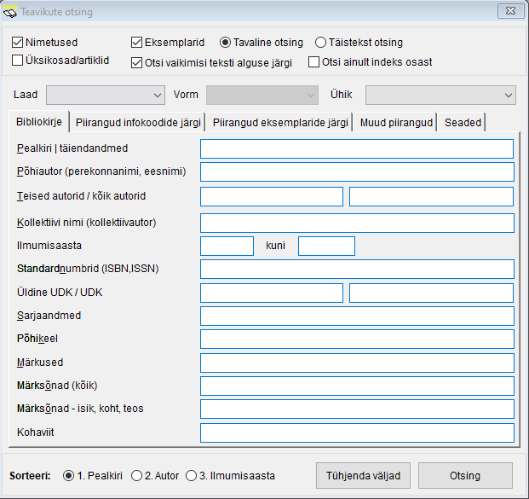This screenshot has height=499, width=529.
Task: Select the Täistekst otsing radio button
Action: pyautogui.click(x=321, y=43)
